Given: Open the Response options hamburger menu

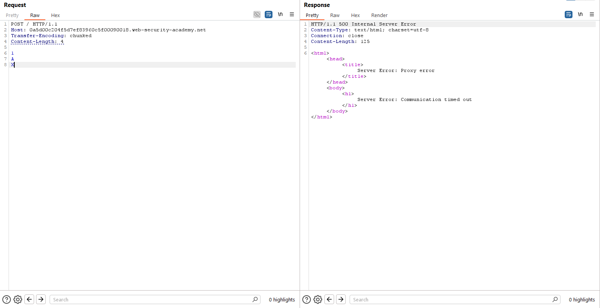Looking at the screenshot, I should [x=592, y=15].
